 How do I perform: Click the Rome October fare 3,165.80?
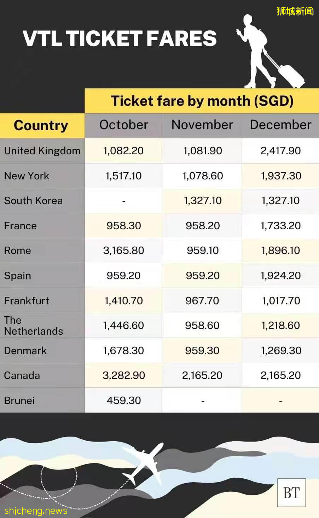(x=124, y=251)
